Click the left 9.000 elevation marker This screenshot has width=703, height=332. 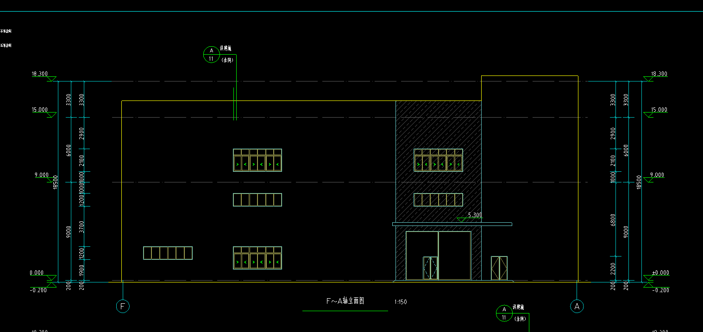(41, 175)
